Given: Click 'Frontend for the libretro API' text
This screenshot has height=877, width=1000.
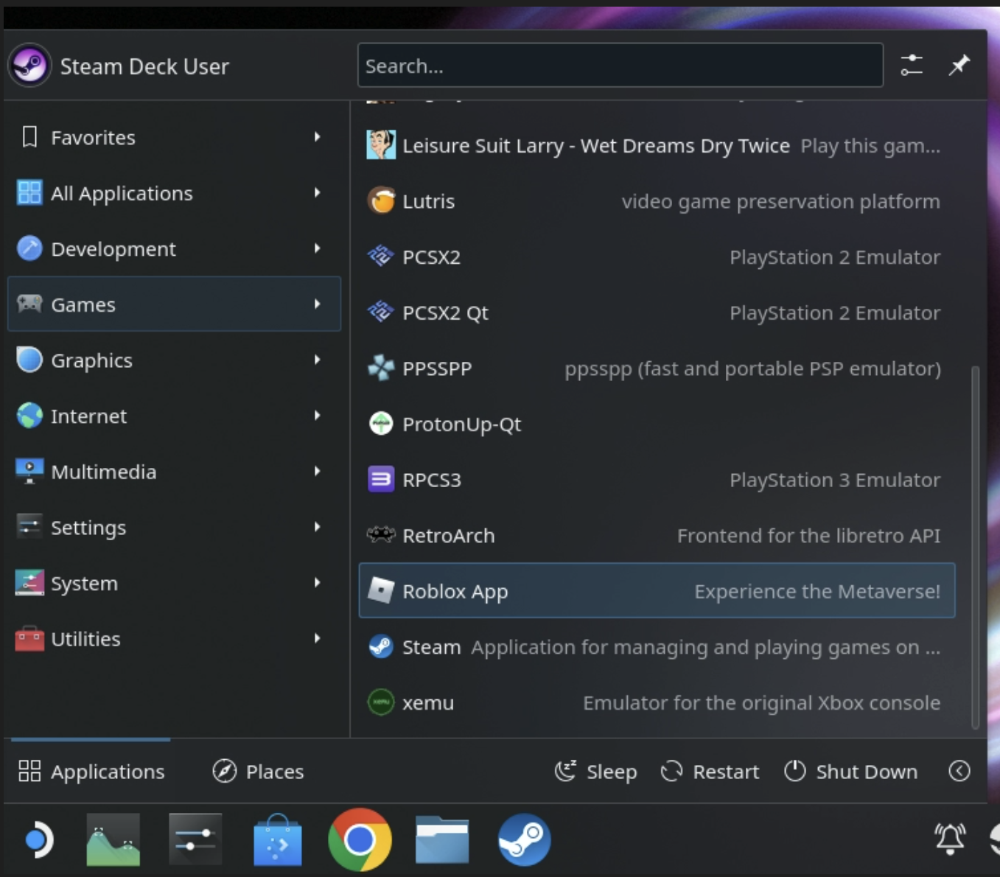Looking at the screenshot, I should pyautogui.click(x=809, y=535).
